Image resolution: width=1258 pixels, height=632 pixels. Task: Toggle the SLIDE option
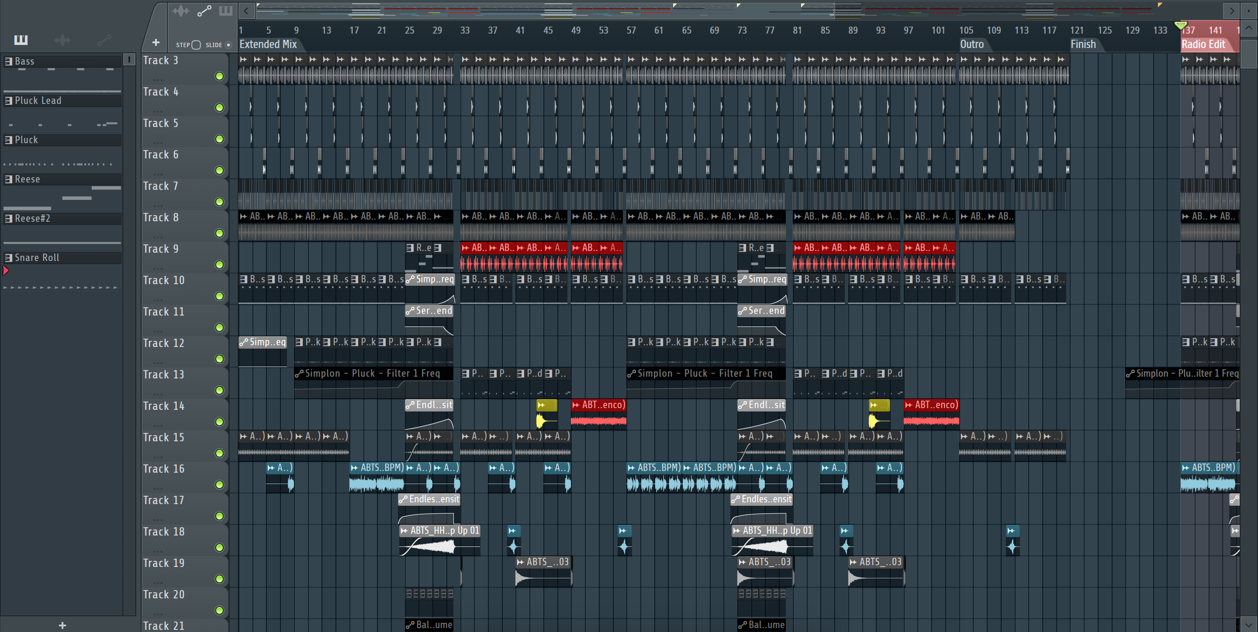click(228, 45)
